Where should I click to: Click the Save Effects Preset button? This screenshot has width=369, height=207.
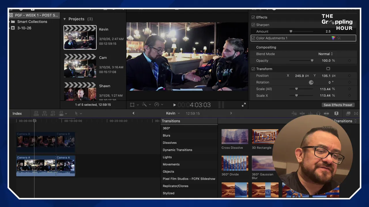pos(338,105)
